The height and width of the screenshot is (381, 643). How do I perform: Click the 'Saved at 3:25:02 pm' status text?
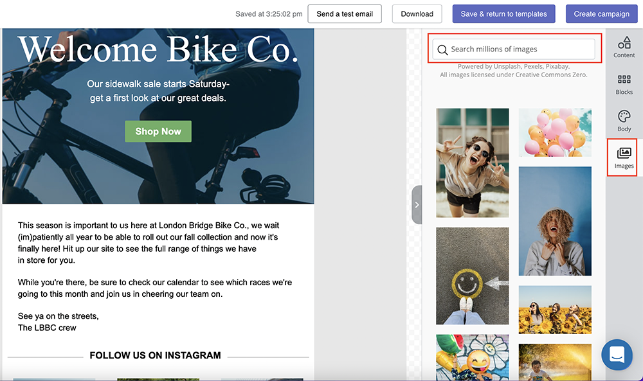(x=269, y=14)
